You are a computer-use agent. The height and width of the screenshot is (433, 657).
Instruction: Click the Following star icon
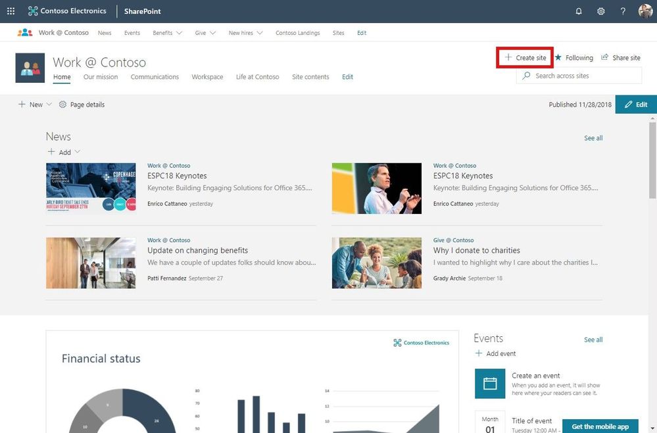558,57
